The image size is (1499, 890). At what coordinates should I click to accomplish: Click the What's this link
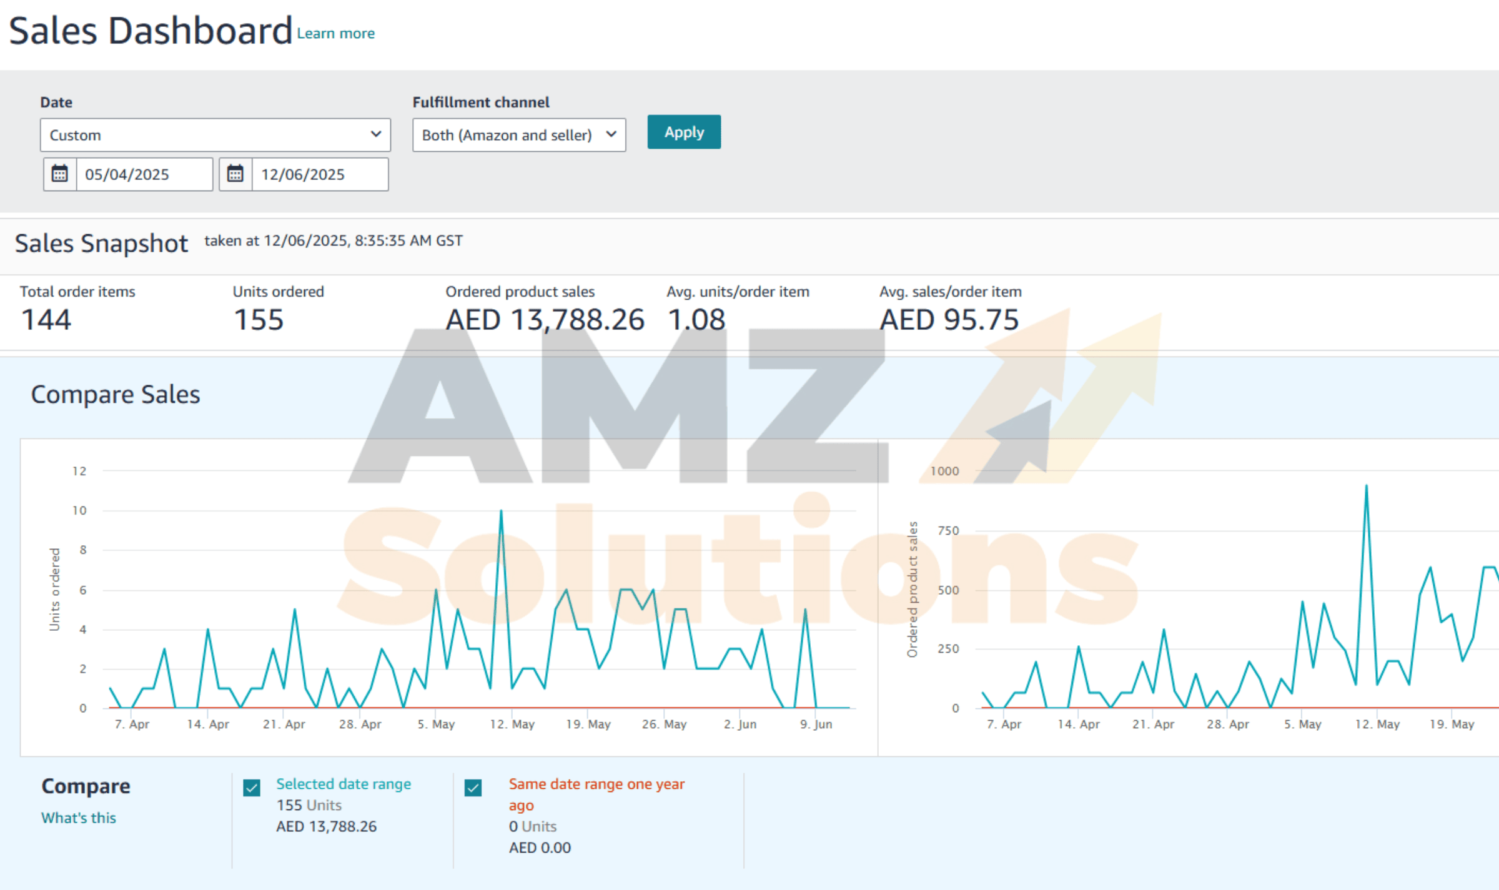tap(79, 818)
